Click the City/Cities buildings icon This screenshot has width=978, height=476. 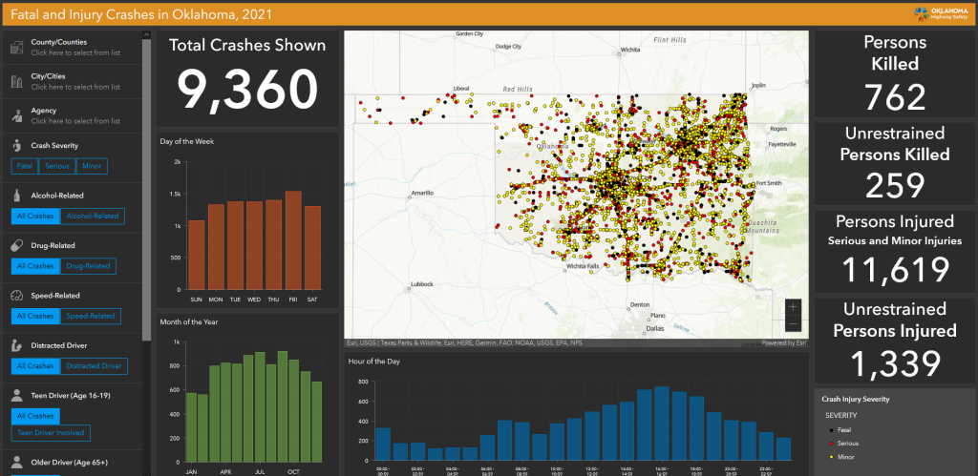click(x=17, y=82)
